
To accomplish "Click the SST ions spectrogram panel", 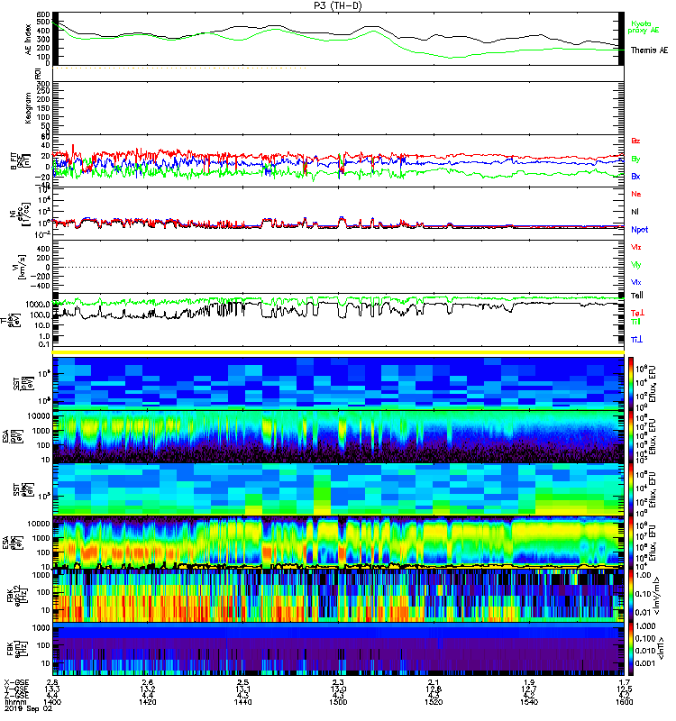I will [x=338, y=384].
